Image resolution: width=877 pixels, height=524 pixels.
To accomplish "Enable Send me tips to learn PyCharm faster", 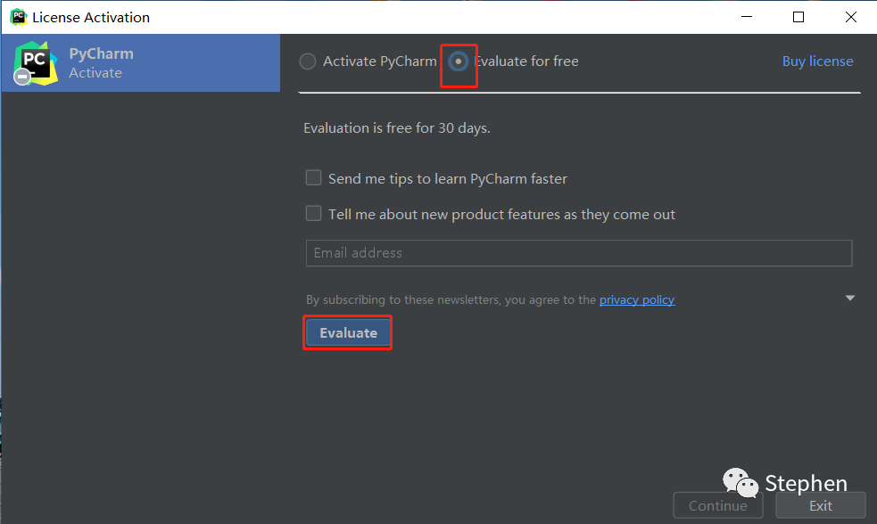I will pos(314,177).
